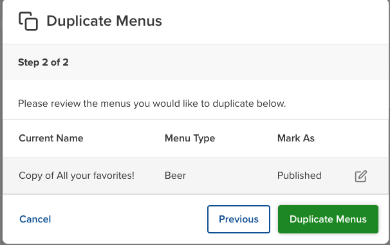Confirm with the green Duplicate Menus button
This screenshot has height=245, width=390.
328,219
